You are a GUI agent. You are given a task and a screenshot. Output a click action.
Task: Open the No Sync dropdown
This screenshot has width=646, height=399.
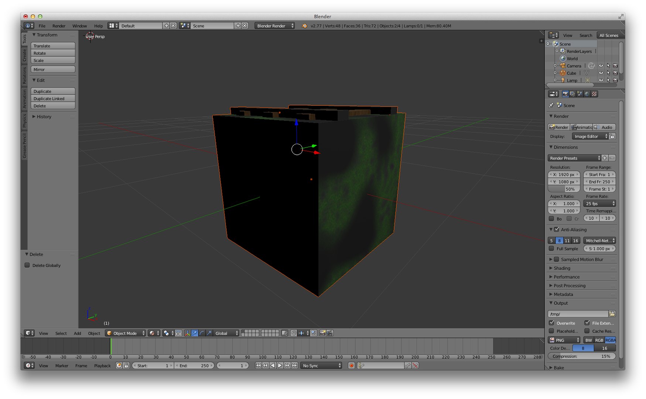pos(321,365)
